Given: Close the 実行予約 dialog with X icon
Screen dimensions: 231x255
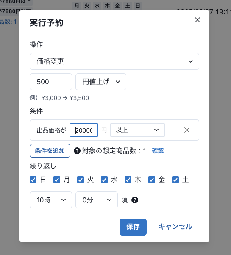Looking at the screenshot, I should click(198, 20).
